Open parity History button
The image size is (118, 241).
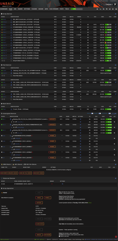coord(39,203)
